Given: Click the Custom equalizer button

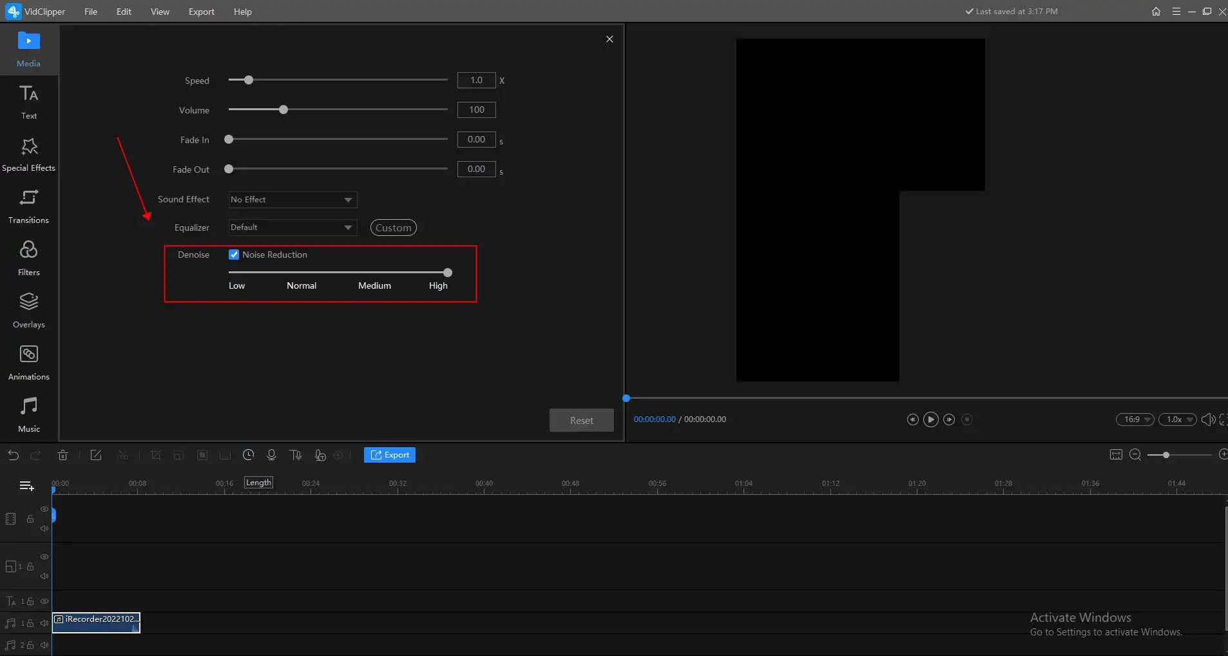Looking at the screenshot, I should (392, 227).
